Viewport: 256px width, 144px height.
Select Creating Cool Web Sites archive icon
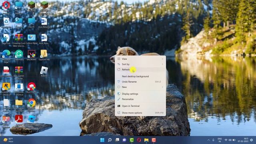point(19,40)
